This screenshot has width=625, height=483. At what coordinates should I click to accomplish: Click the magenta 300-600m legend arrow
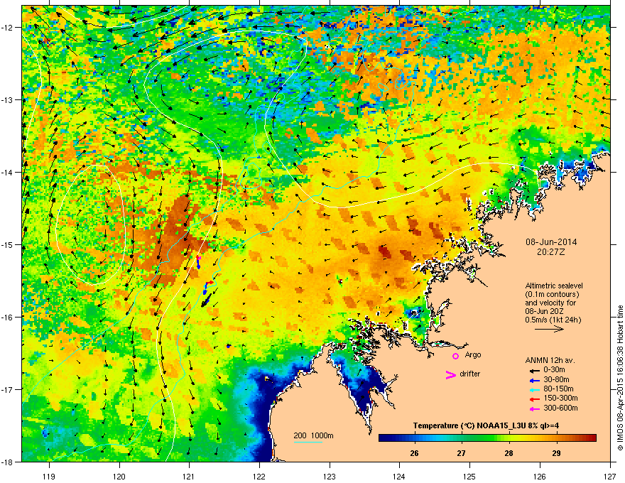pyautogui.click(x=534, y=408)
